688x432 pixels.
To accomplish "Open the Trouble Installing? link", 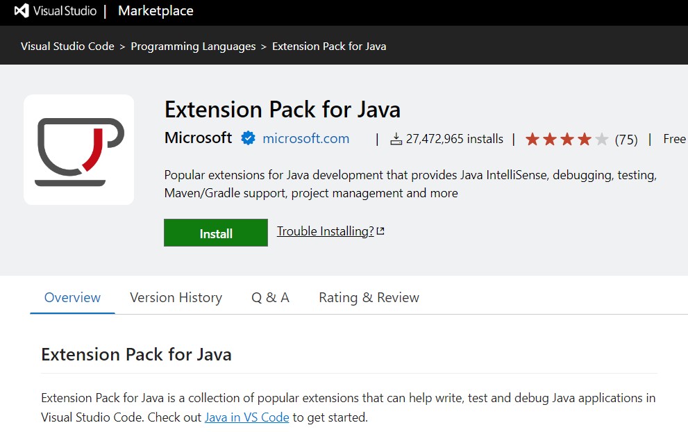I will (x=325, y=231).
